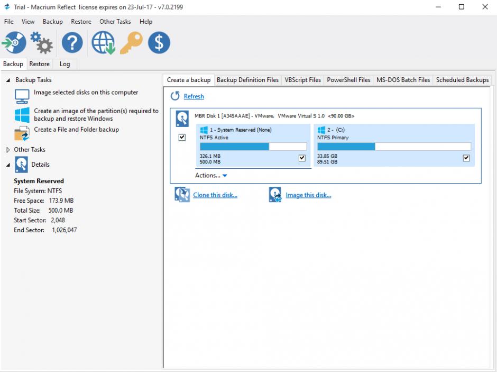Open the Actions... dropdown

211,175
